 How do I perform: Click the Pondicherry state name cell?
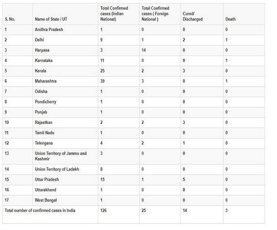[45, 102]
